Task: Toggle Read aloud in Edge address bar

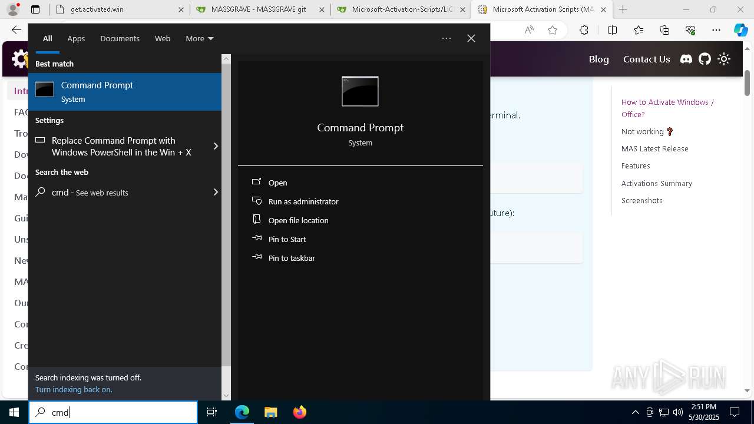Action: pyautogui.click(x=529, y=30)
